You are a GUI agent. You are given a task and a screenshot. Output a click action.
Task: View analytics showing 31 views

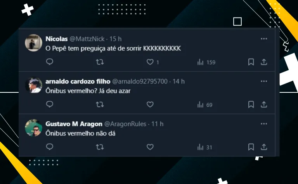pyautogui.click(x=205, y=147)
